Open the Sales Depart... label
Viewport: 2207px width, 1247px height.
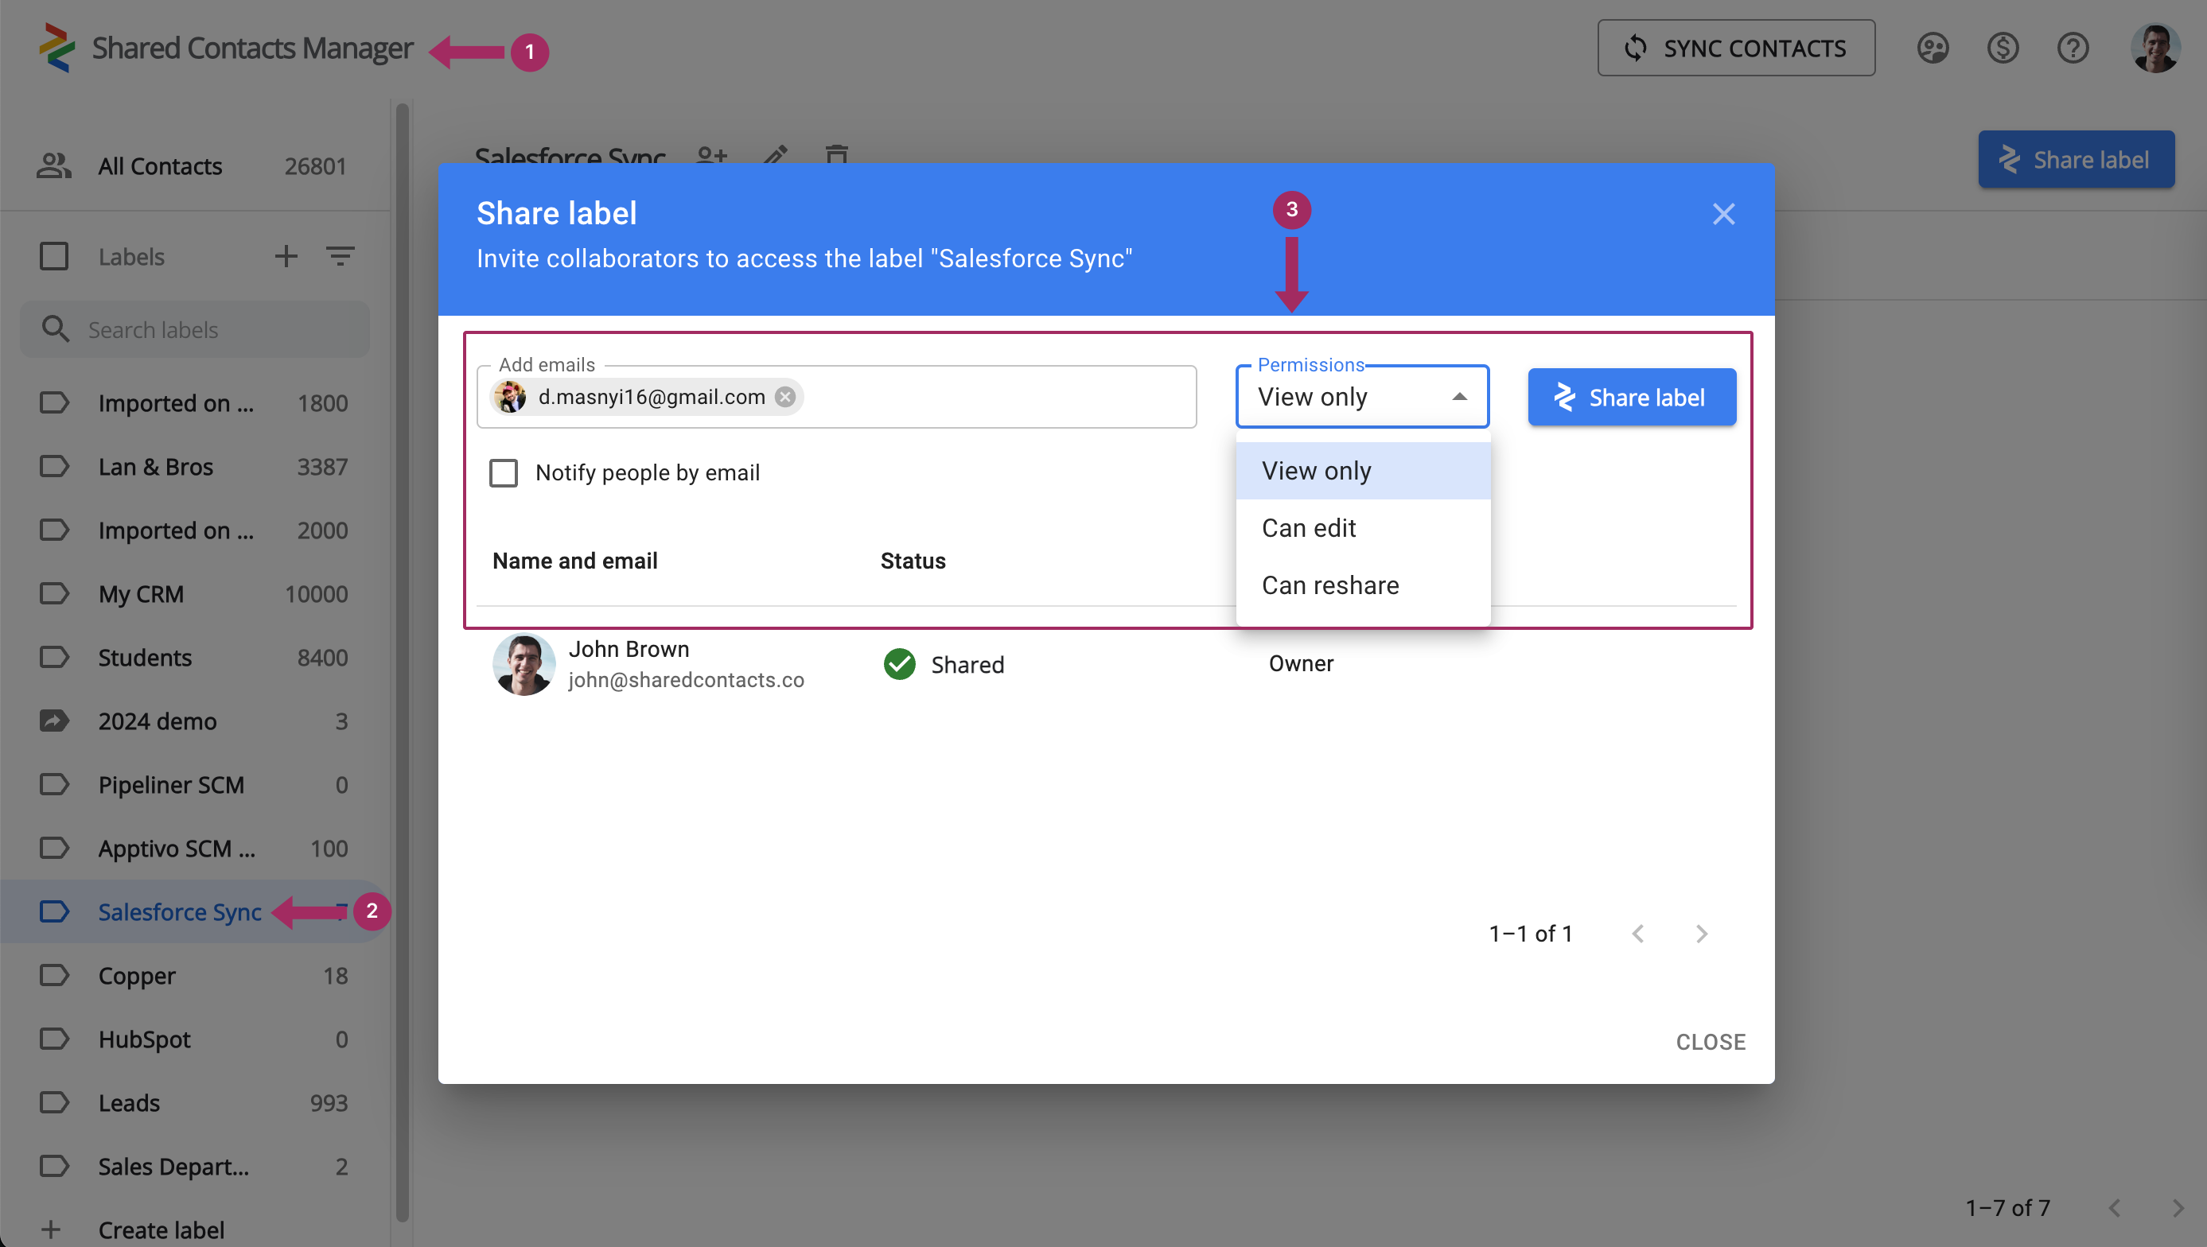click(196, 1166)
